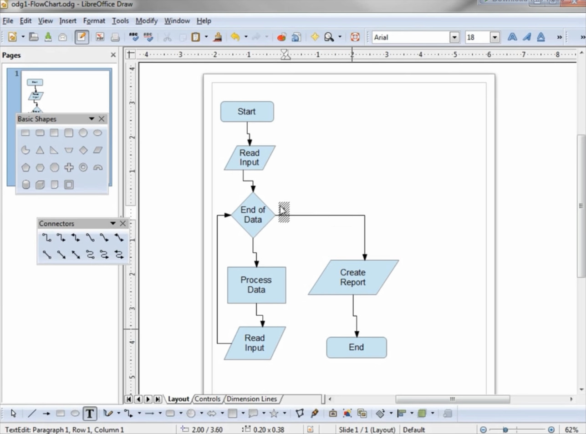Click the zoom slider handle in status bar
Image resolution: width=586 pixels, height=434 pixels.
pos(505,429)
